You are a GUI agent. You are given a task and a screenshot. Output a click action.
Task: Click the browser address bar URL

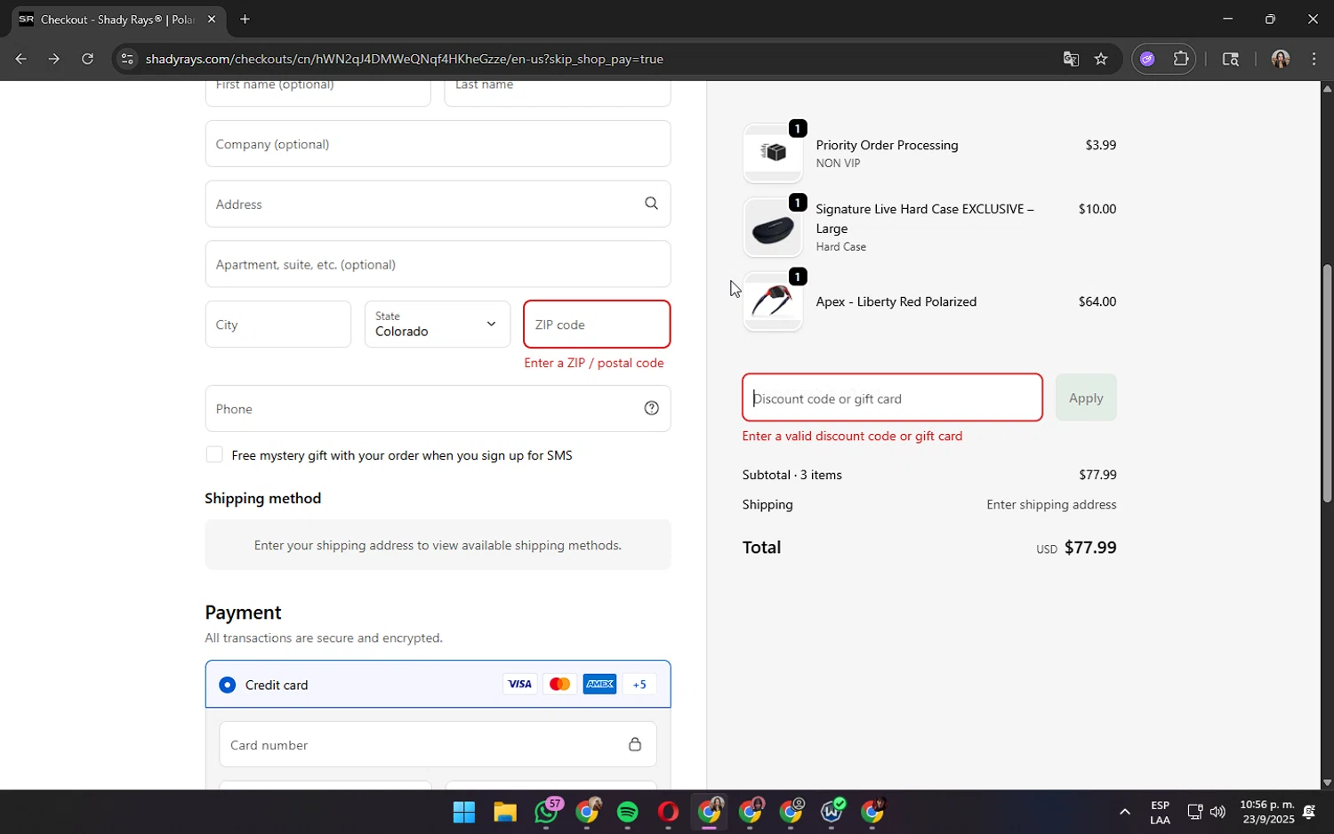pyautogui.click(x=405, y=59)
